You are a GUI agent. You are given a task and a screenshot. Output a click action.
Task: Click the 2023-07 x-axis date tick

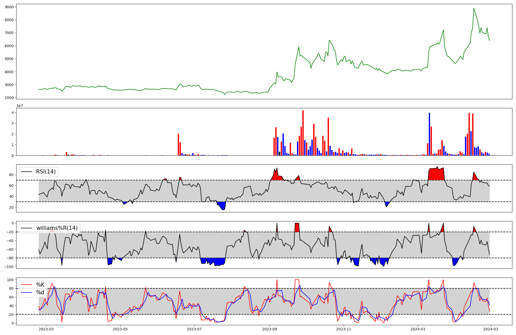[x=194, y=329]
